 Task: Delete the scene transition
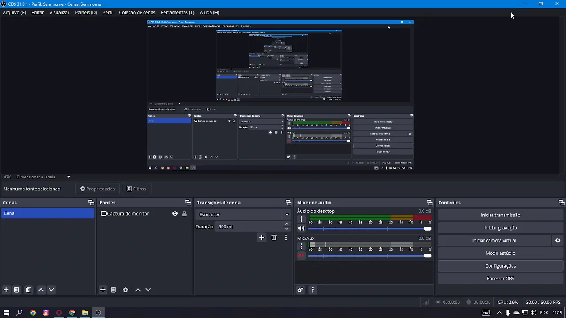coord(274,238)
